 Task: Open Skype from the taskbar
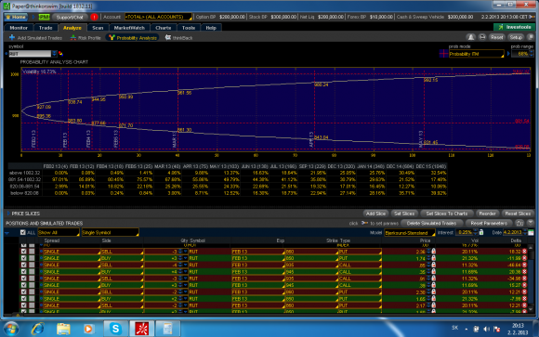coord(115,329)
